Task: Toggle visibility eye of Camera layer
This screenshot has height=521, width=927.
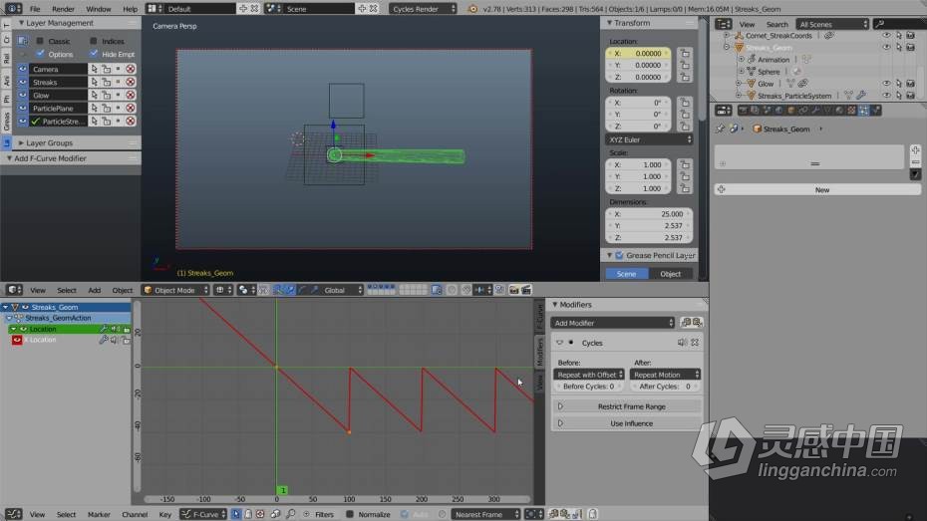Action: (23, 69)
